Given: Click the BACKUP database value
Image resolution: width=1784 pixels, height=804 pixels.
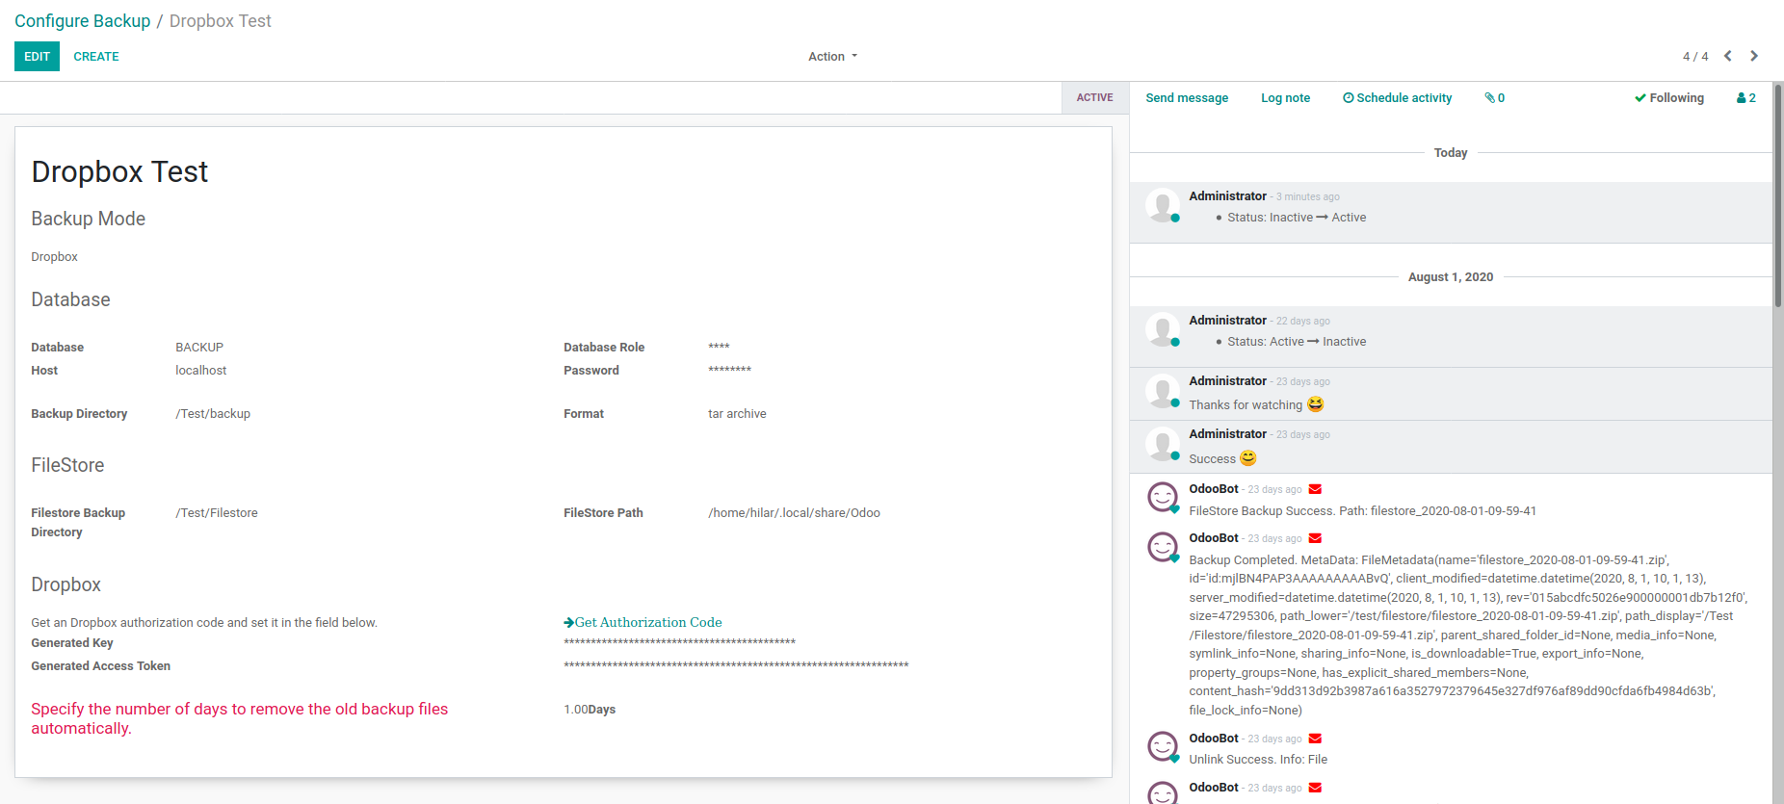Looking at the screenshot, I should [199, 348].
